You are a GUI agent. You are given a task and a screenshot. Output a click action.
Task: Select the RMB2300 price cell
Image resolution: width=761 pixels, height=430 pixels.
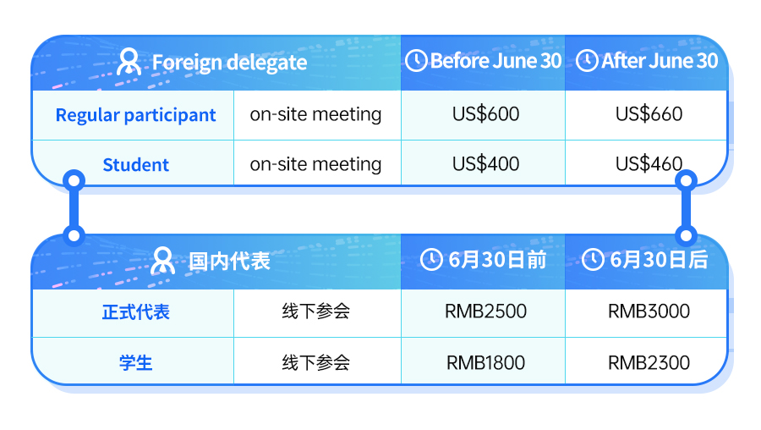click(x=646, y=361)
